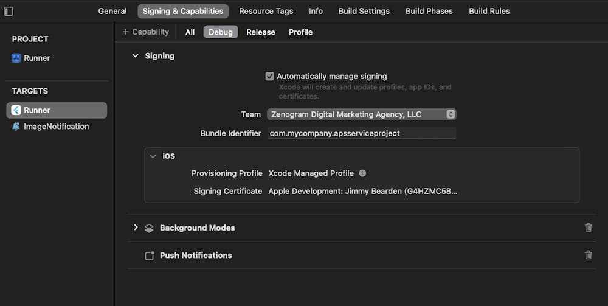
Task: Click the Provisioning Profile info icon
Action: click(362, 173)
